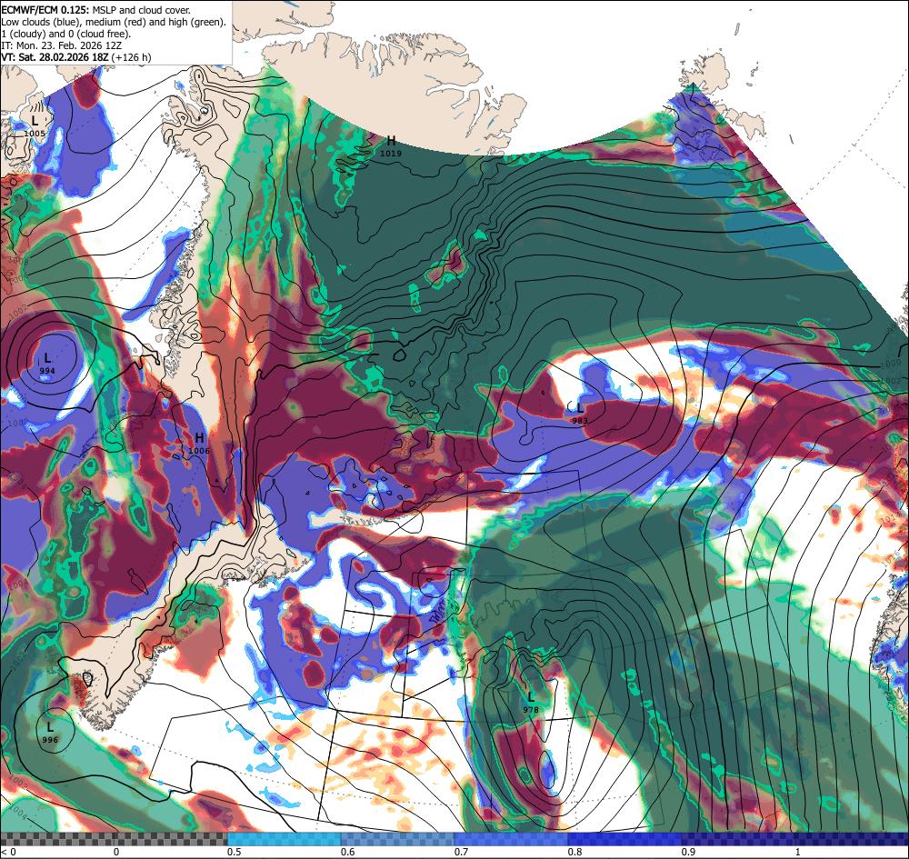The image size is (909, 859).
Task: Click the '0.7' colorbar label
Action: click(461, 852)
